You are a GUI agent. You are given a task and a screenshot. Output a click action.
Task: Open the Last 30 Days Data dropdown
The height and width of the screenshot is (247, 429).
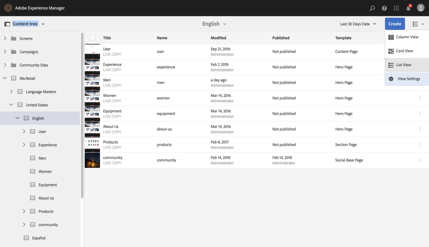358,24
